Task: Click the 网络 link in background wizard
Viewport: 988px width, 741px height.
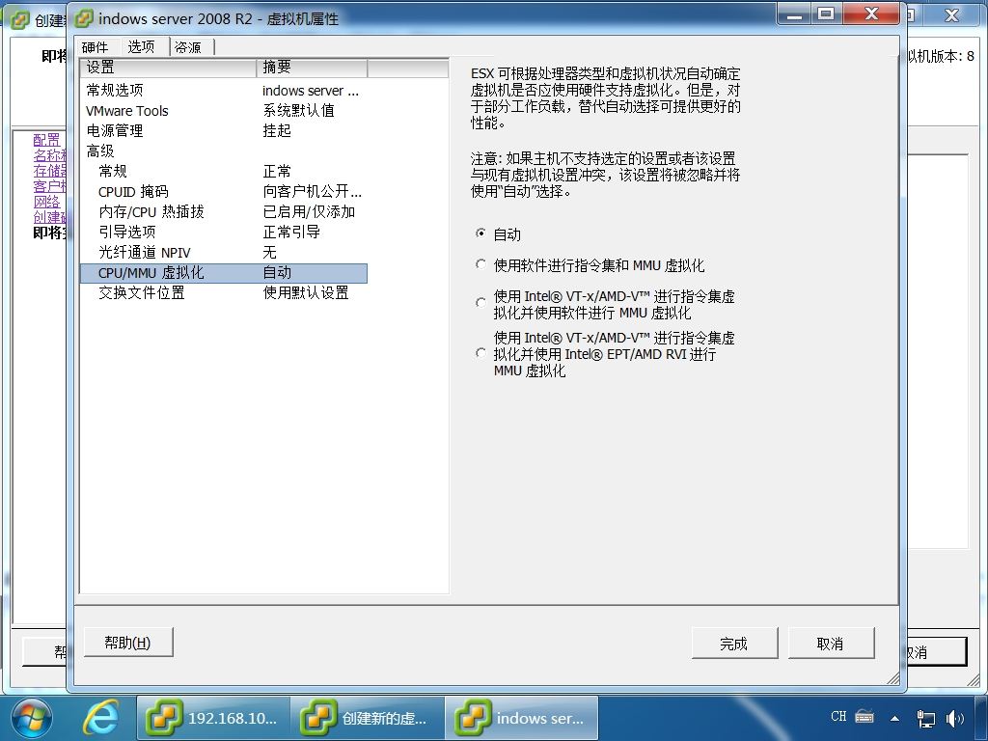Action: coord(46,202)
